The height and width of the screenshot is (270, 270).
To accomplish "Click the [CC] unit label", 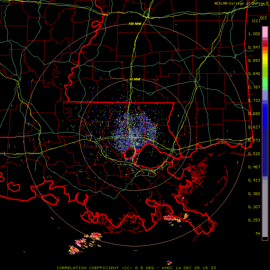I will click(256, 21).
